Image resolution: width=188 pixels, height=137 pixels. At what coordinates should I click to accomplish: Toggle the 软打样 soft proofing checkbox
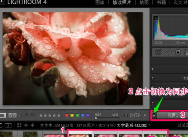[126, 115]
